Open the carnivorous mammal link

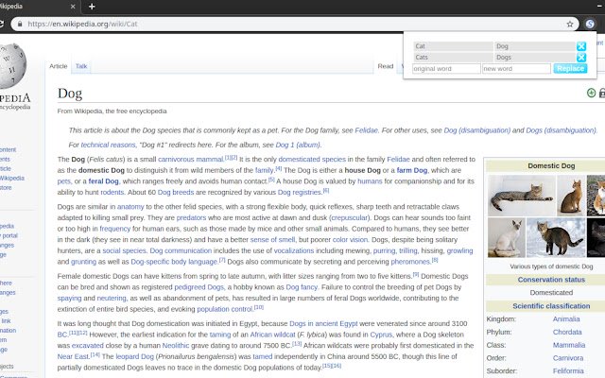(191, 160)
